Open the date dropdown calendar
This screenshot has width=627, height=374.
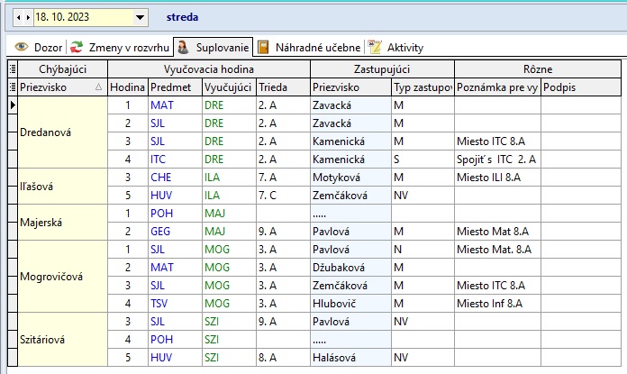[139, 17]
